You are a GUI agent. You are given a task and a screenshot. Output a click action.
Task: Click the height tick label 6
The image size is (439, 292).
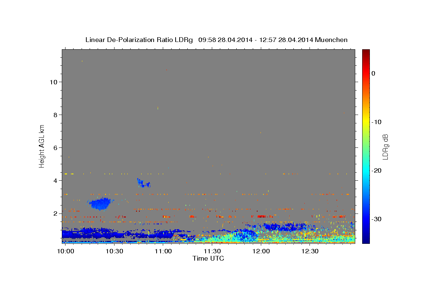[x=56, y=148]
